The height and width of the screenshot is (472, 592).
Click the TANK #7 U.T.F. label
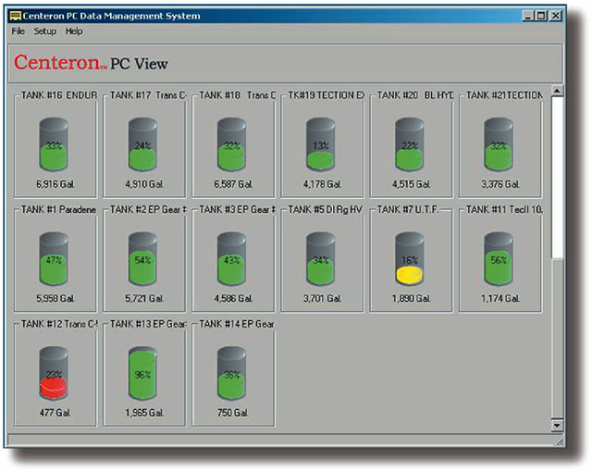tap(408, 209)
